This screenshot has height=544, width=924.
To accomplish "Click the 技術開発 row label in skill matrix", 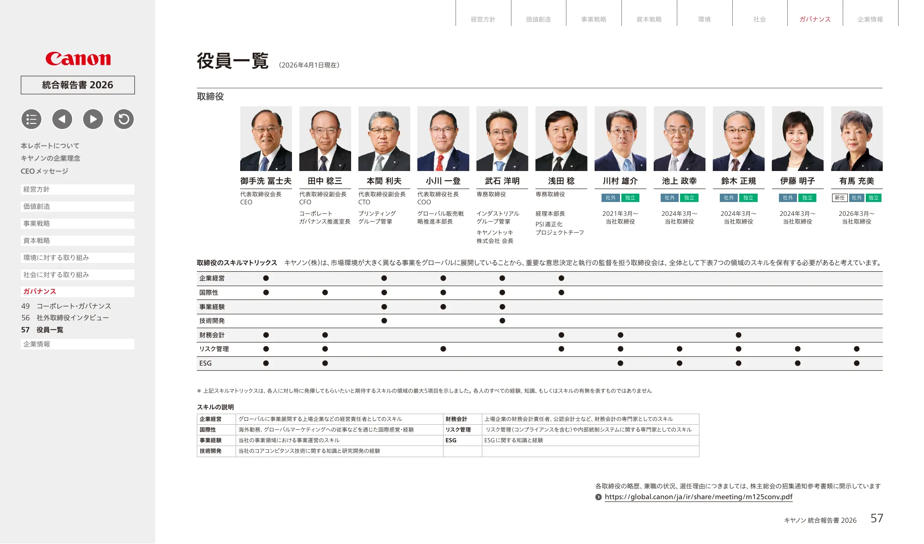I will (x=212, y=321).
